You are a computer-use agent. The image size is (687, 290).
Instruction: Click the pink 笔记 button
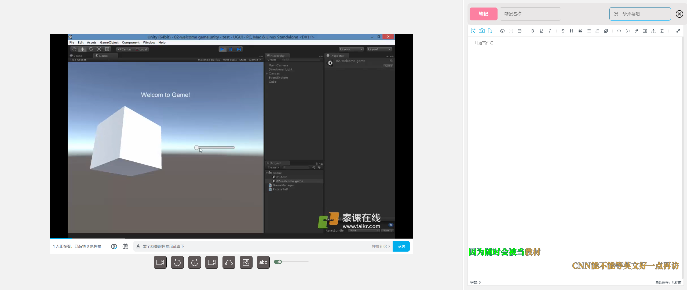[x=483, y=14]
